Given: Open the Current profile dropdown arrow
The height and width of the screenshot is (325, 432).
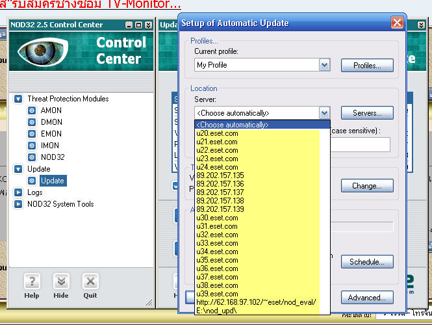Looking at the screenshot, I should (325, 65).
